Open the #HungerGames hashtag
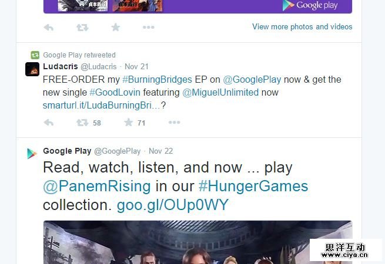This screenshot has height=264, width=385. [253, 186]
